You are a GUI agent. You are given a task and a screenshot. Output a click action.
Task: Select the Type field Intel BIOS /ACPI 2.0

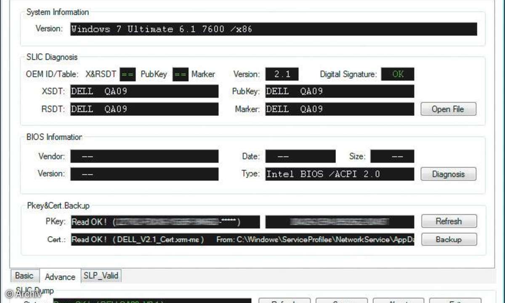340,174
